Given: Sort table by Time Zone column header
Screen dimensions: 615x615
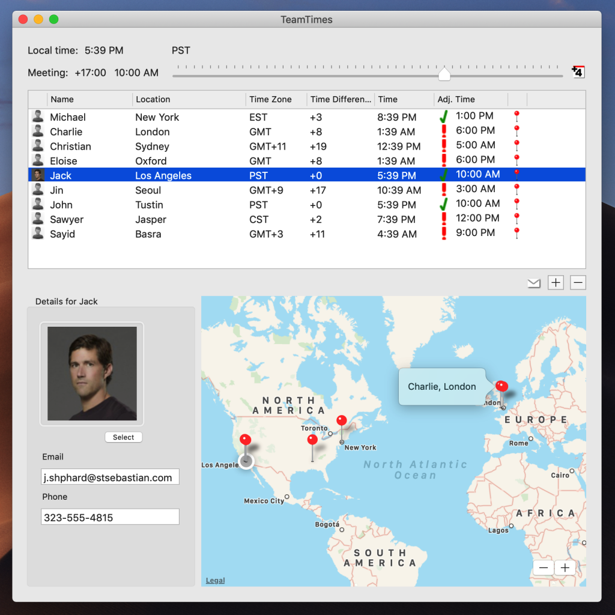Looking at the screenshot, I should click(276, 99).
